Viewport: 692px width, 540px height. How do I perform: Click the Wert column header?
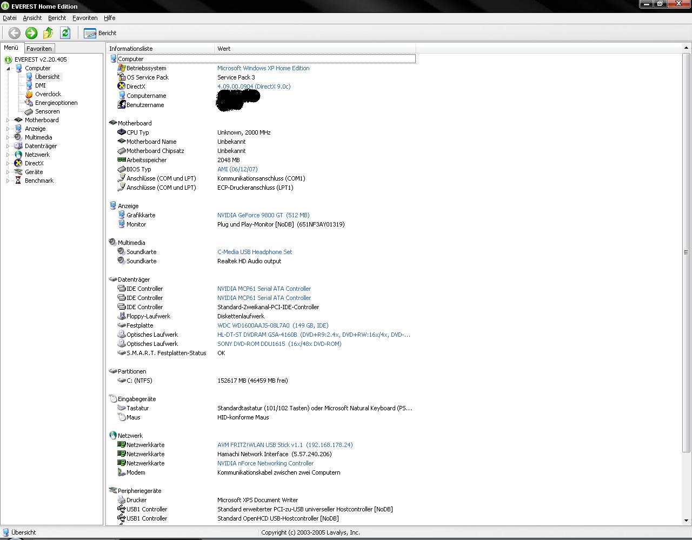pyautogui.click(x=315, y=49)
